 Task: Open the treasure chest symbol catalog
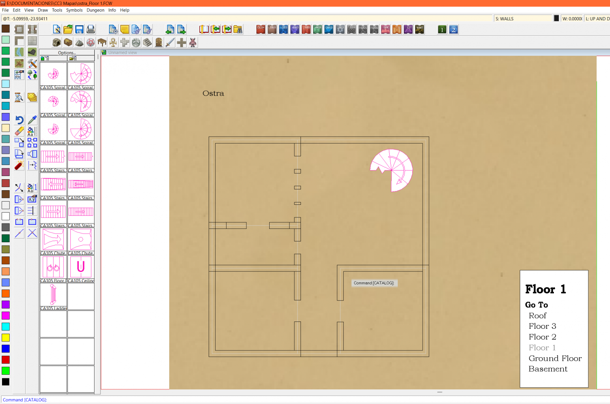[68, 42]
